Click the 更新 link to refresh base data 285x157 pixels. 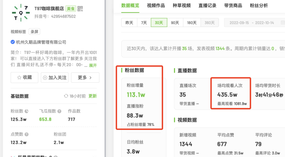click(93, 96)
